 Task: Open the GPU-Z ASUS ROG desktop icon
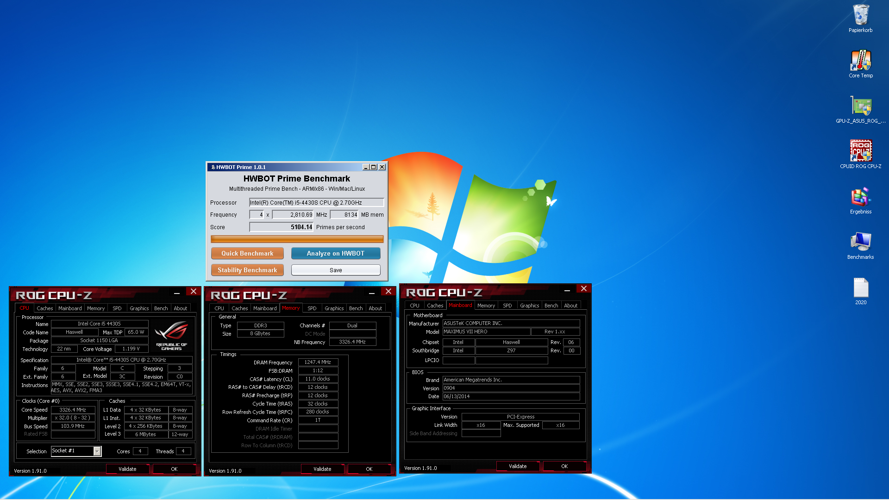click(x=860, y=109)
